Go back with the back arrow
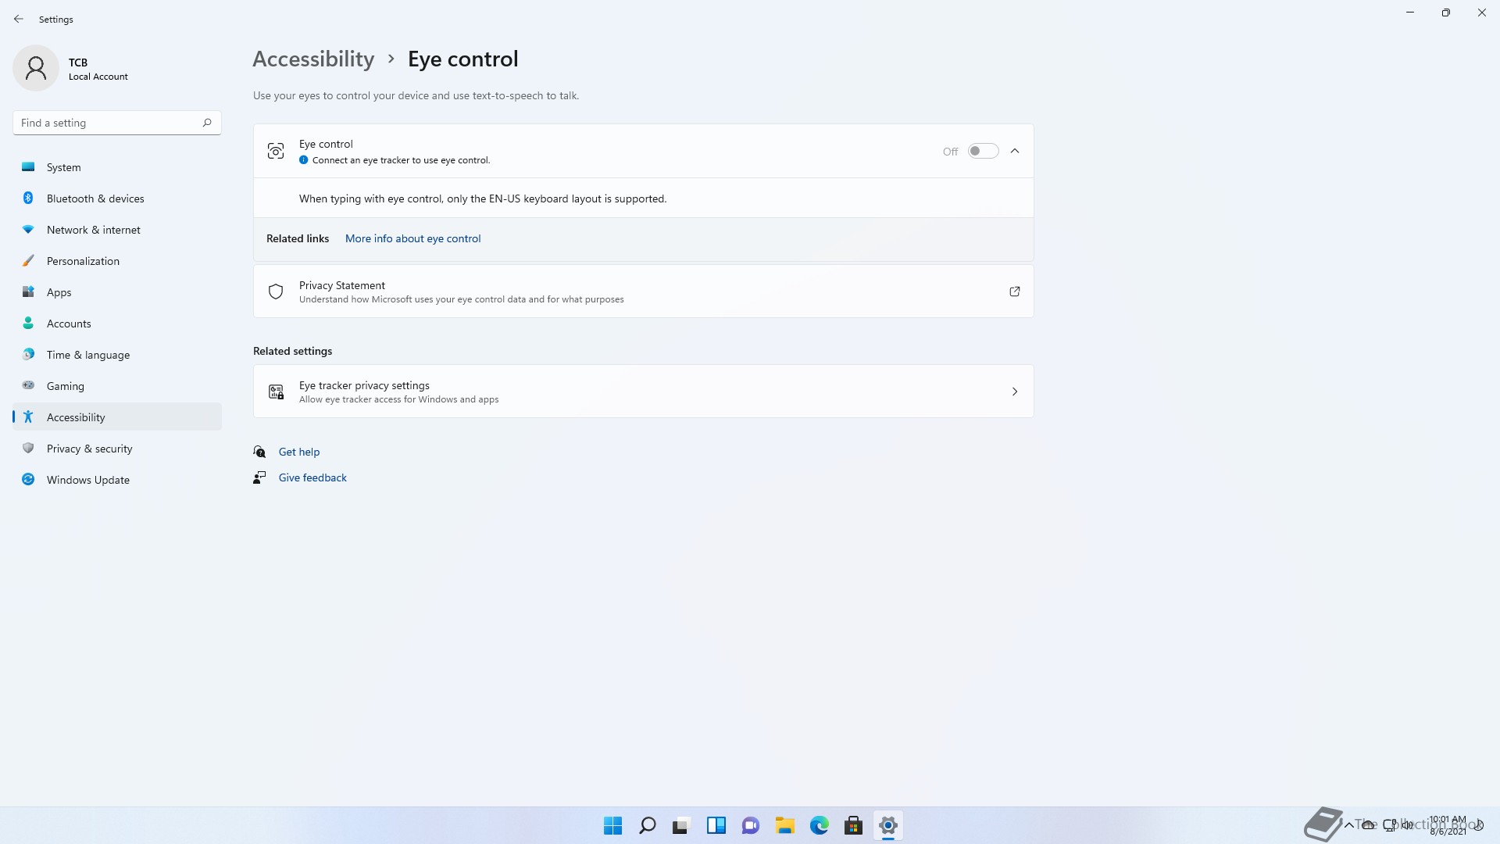Image resolution: width=1500 pixels, height=844 pixels. (19, 19)
